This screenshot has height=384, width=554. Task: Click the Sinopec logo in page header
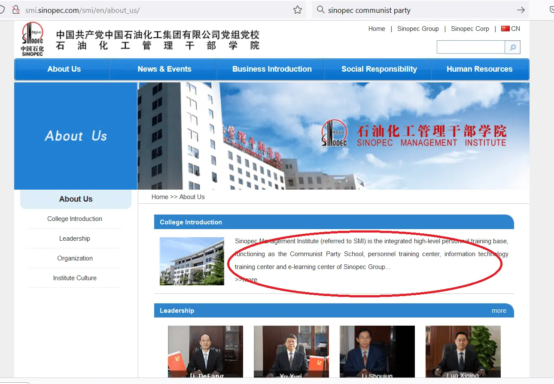[33, 39]
